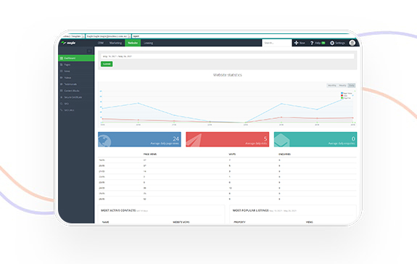Open the CRM tab

coord(101,43)
